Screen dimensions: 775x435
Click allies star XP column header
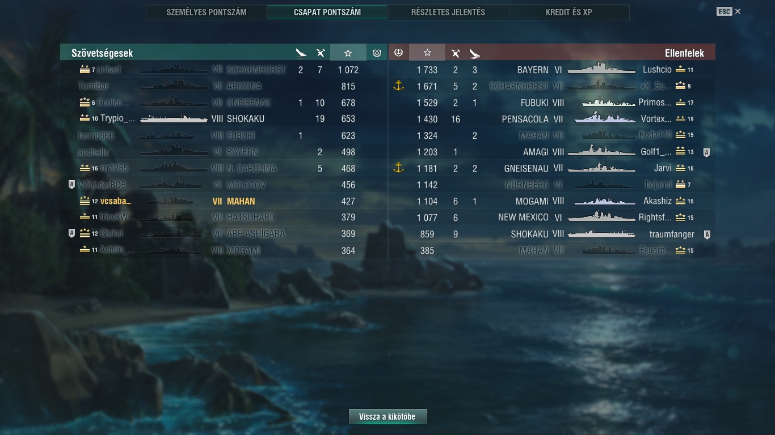(x=348, y=53)
